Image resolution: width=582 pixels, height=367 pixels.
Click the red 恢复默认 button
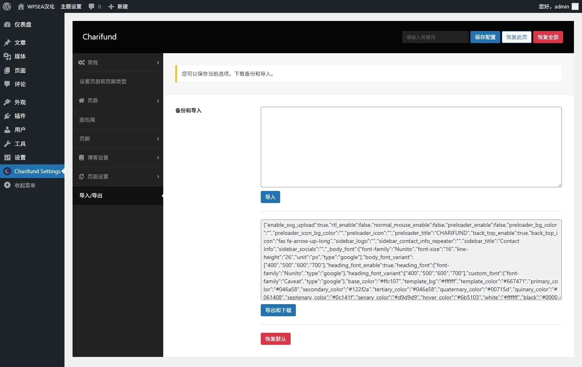click(275, 339)
